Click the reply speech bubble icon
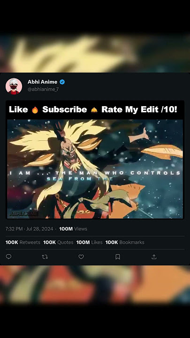Viewport: 190px width, 338px height. click(8, 256)
